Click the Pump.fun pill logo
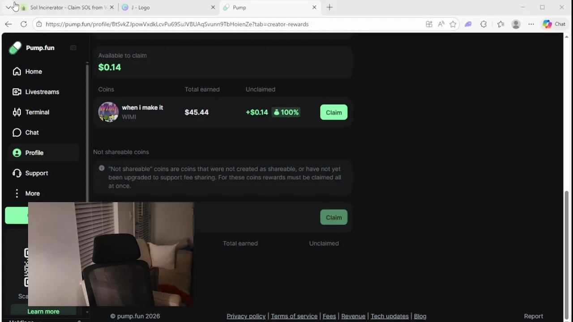Viewport: 573px width, 322px height. coord(15,48)
